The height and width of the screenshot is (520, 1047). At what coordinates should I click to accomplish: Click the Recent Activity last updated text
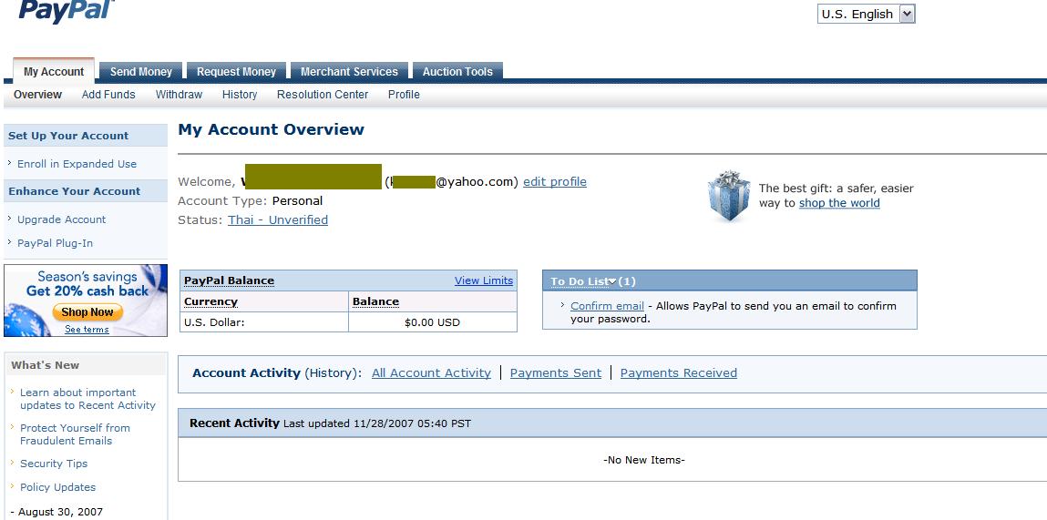(377, 423)
